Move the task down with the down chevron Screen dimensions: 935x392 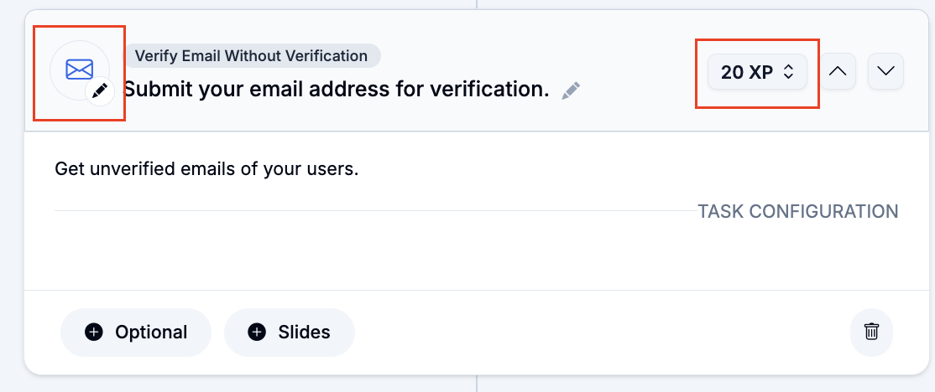885,71
